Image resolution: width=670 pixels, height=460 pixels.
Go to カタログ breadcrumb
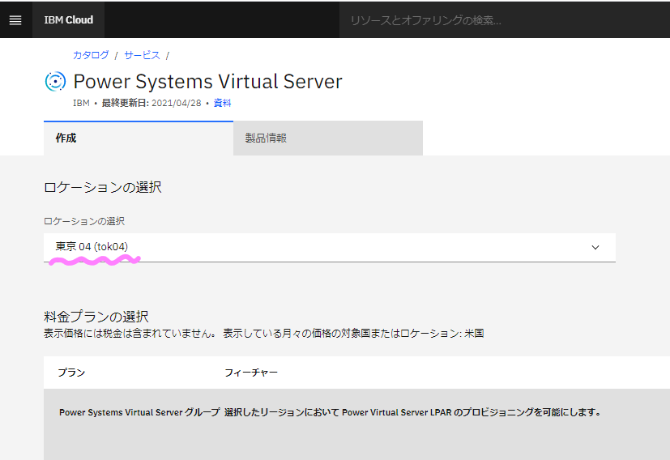click(x=91, y=55)
